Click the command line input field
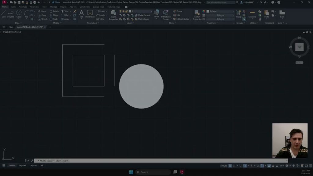The width and height of the screenshot is (313, 176). tap(159, 161)
